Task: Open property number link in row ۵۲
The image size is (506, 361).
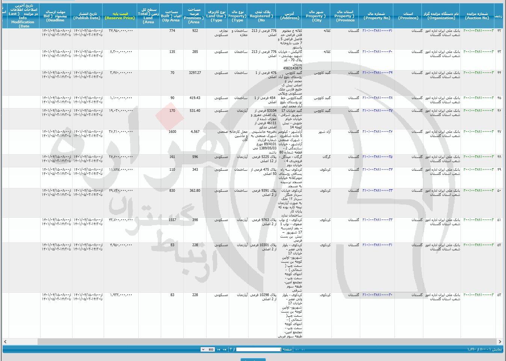Action: (x=377, y=245)
